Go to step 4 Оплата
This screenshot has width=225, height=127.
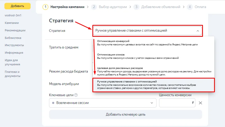tap(197, 7)
